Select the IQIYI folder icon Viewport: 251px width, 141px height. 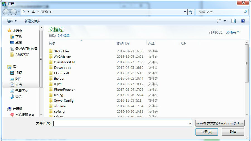point(51,84)
